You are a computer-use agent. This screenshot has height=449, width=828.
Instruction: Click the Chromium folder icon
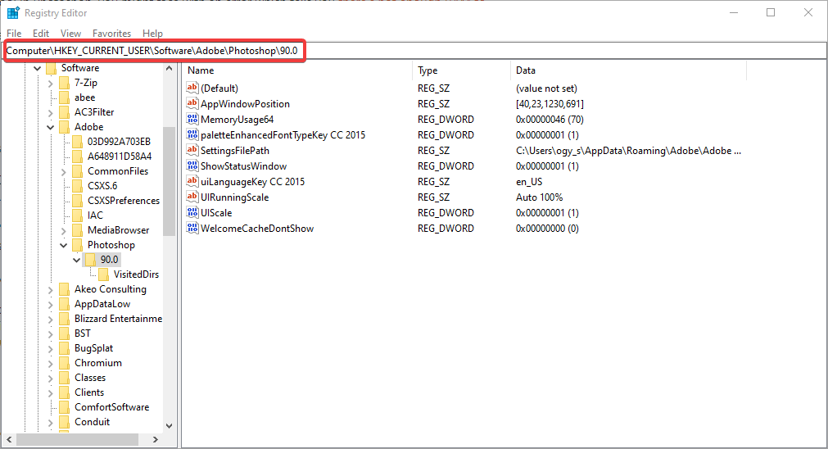(x=65, y=364)
